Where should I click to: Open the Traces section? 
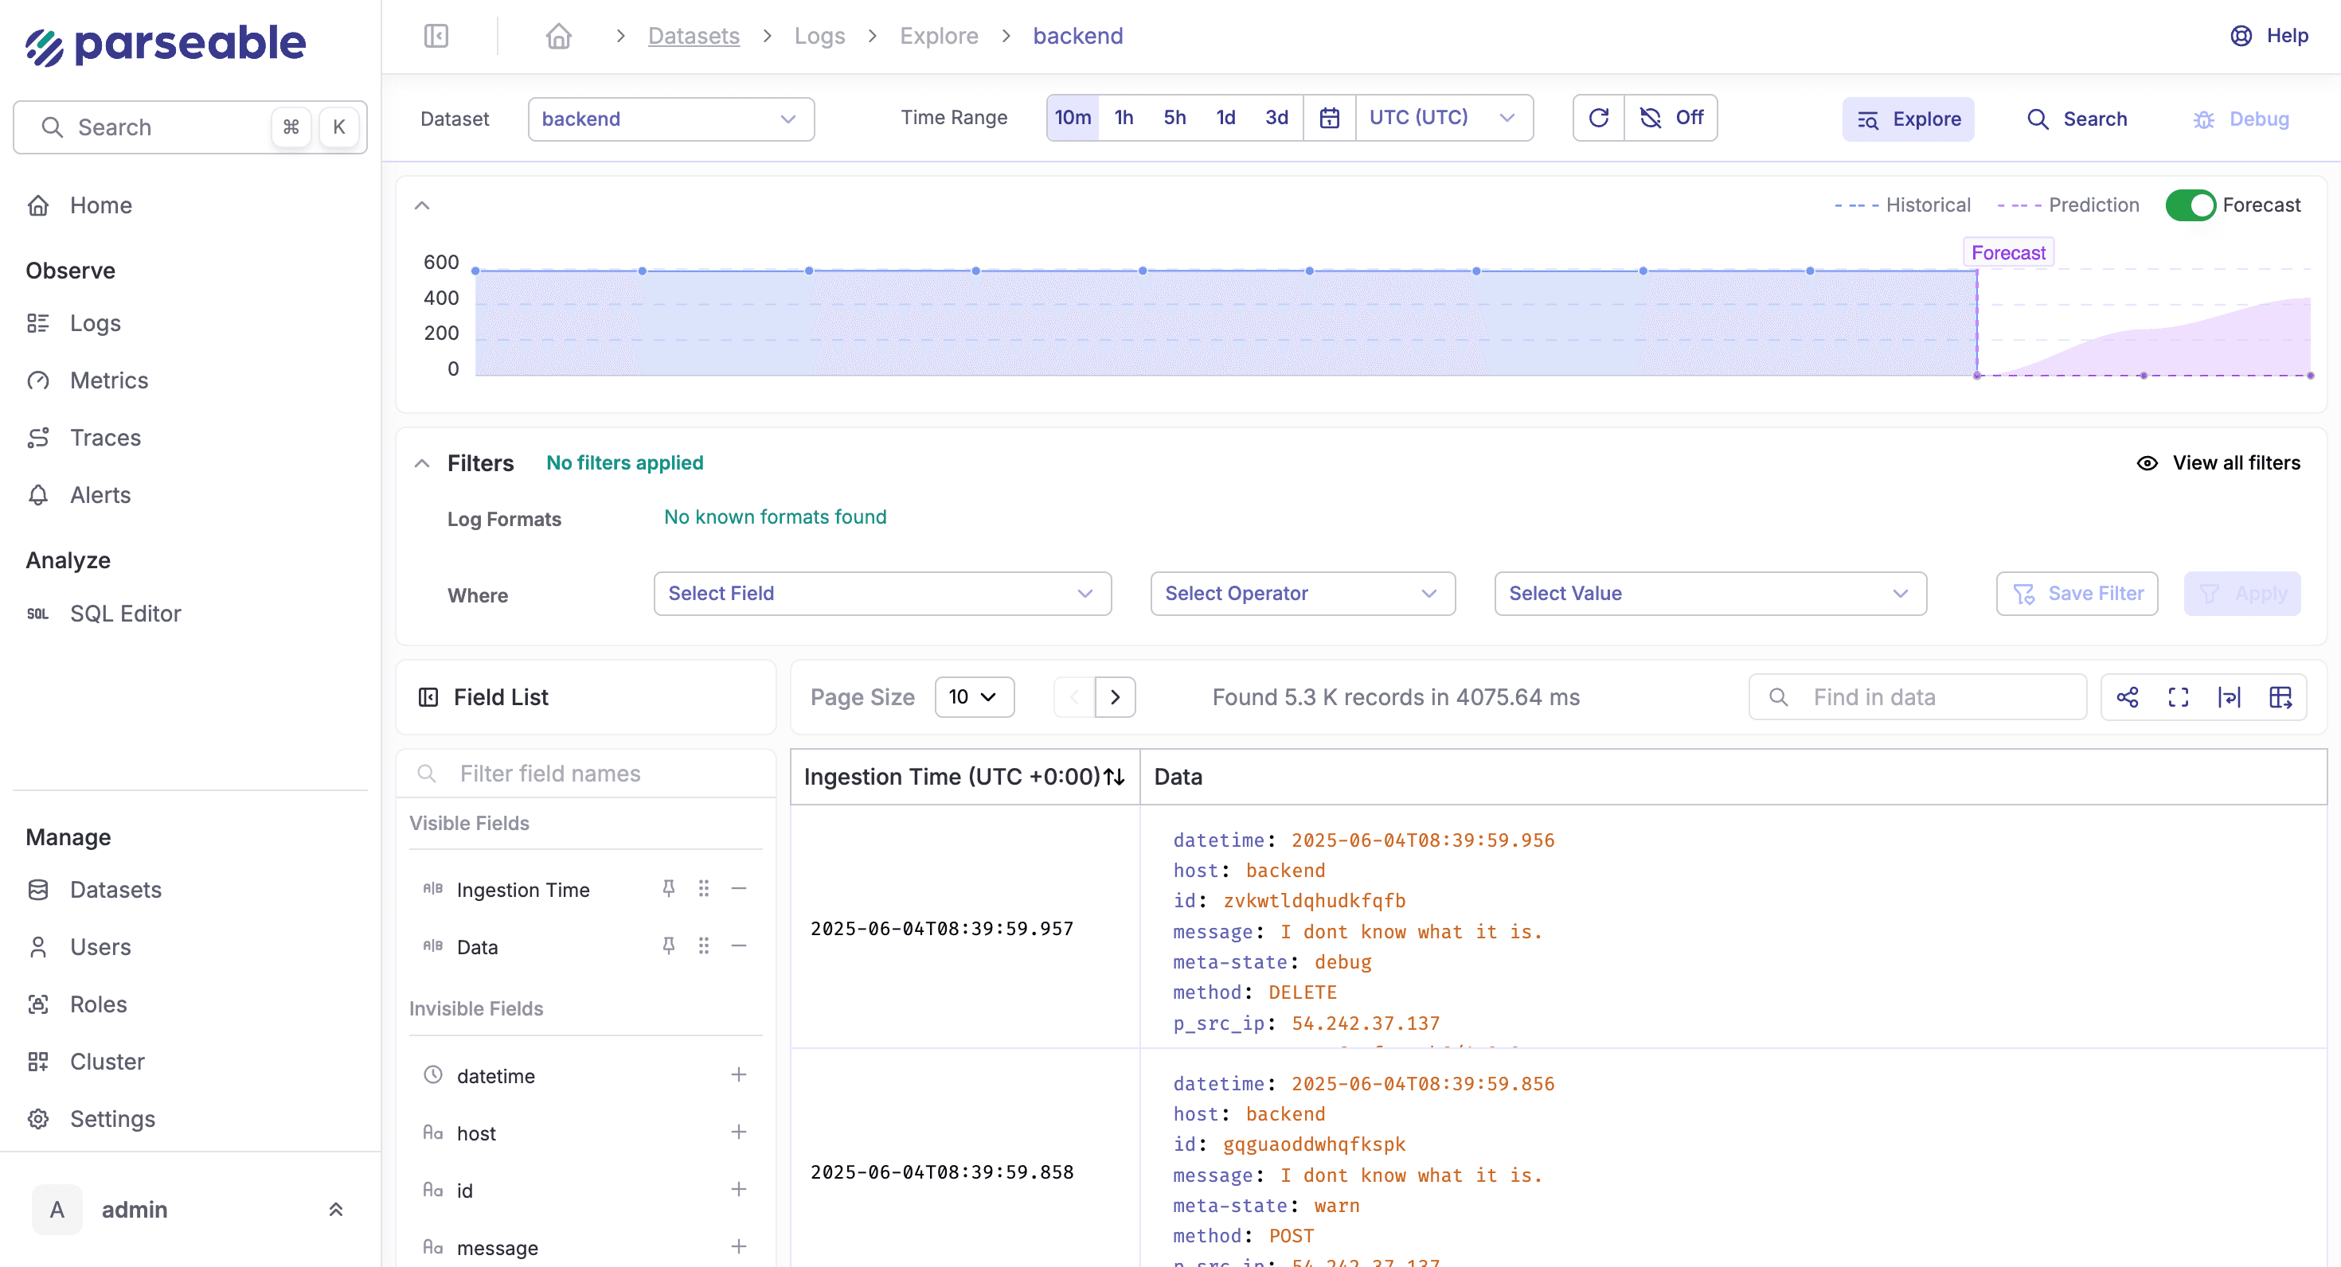(x=105, y=437)
